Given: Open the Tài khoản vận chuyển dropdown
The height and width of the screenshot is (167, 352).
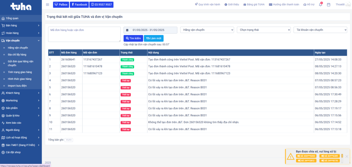Looking at the screenshot, I should tap(320, 30).
